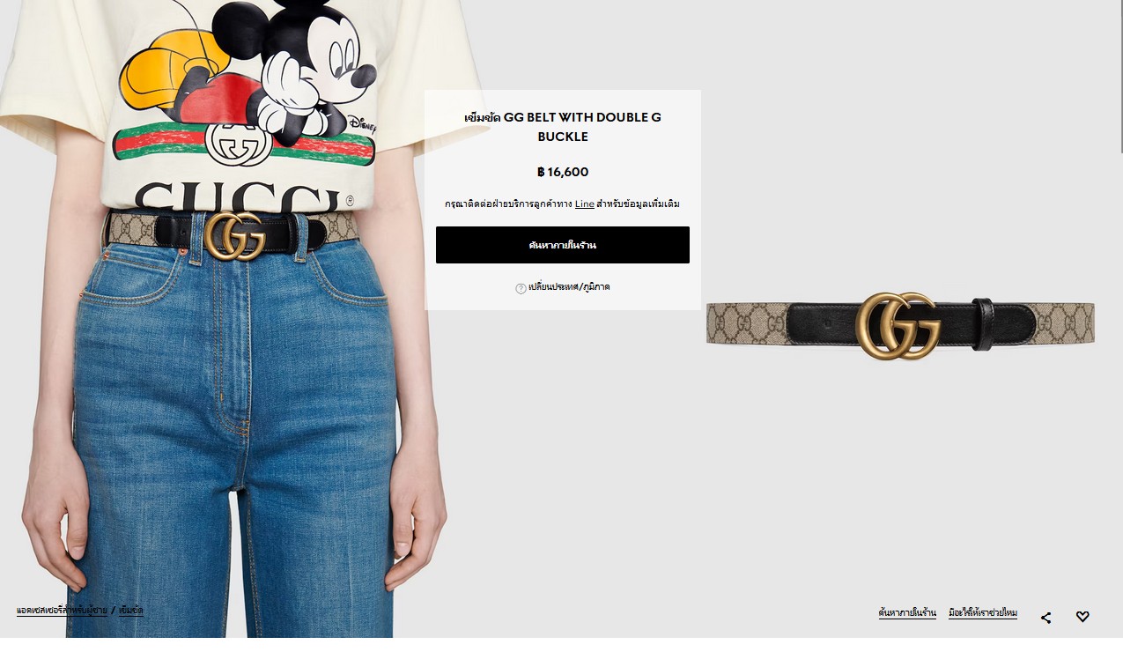Open the แอคเซสเซอรี่สำหรับผู้ชาย breadcrumb
Image resolution: width=1123 pixels, height=652 pixels.
[62, 610]
